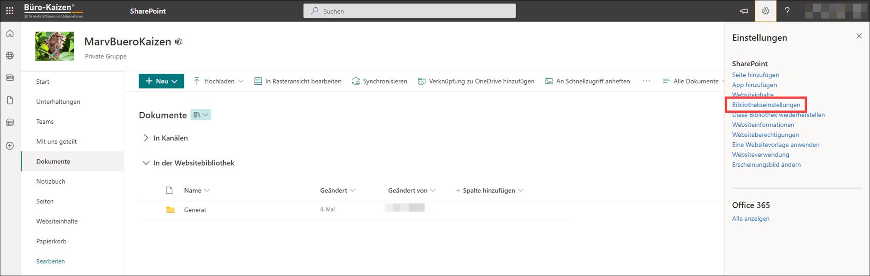This screenshot has height=276, width=870.
Task: Click the news icon in left rail
Action: (x=10, y=78)
